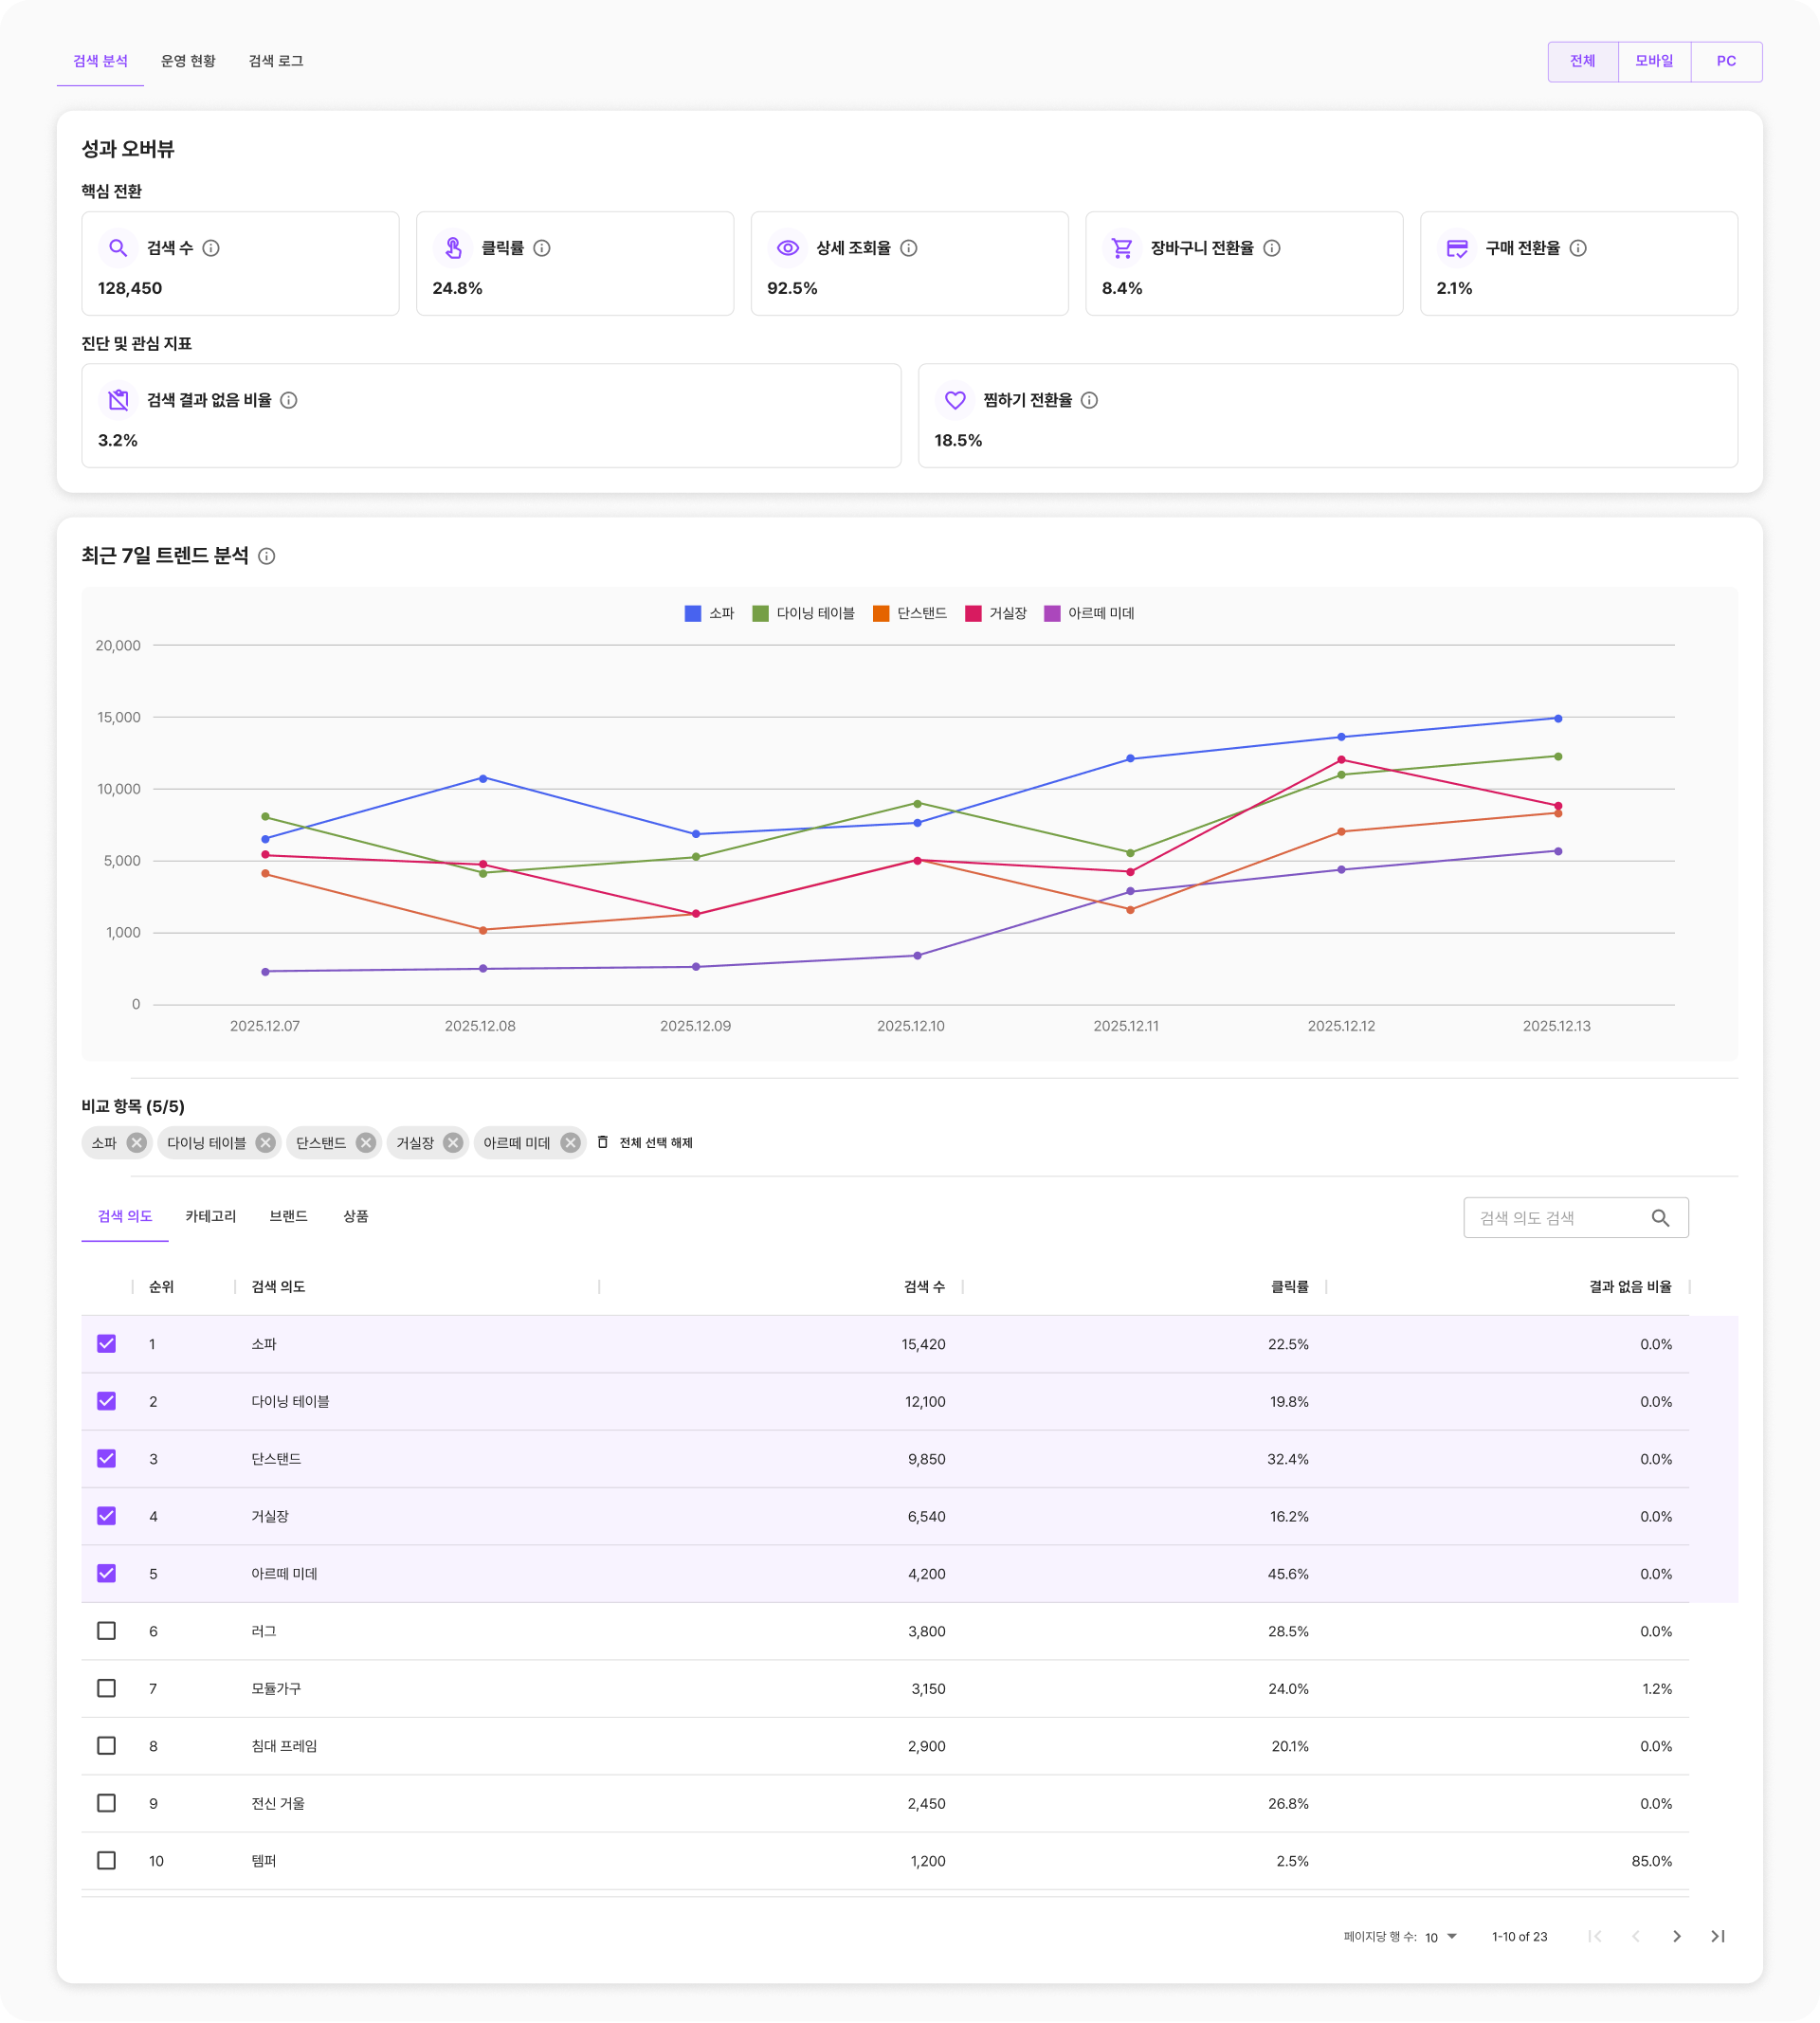Remove the 아르떼 미데 comparison chip
Screen dimensions: 1820x2023
(x=570, y=1142)
